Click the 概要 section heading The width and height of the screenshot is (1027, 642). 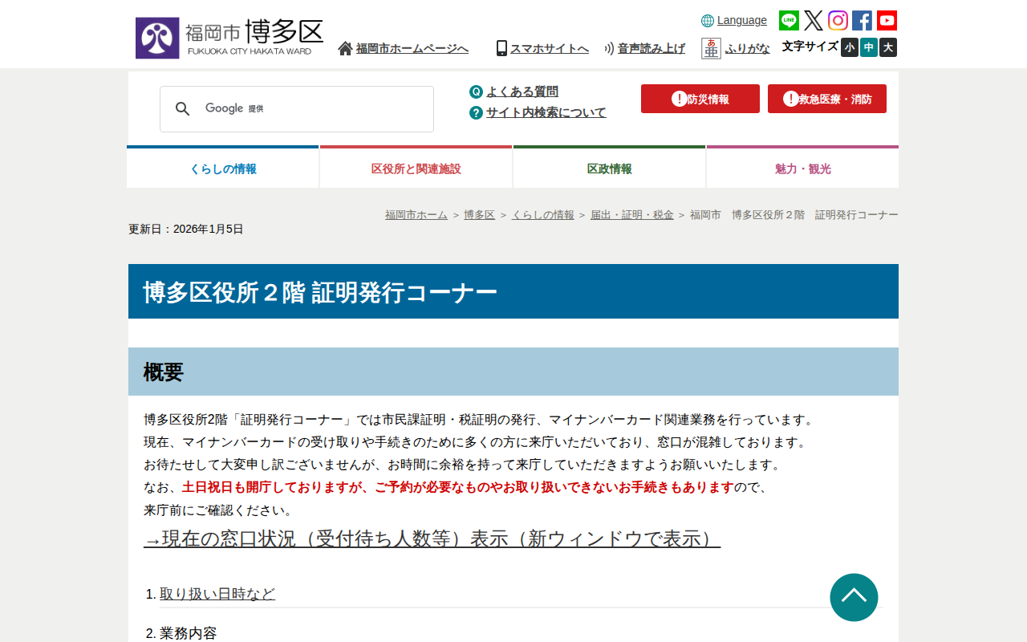tap(164, 372)
